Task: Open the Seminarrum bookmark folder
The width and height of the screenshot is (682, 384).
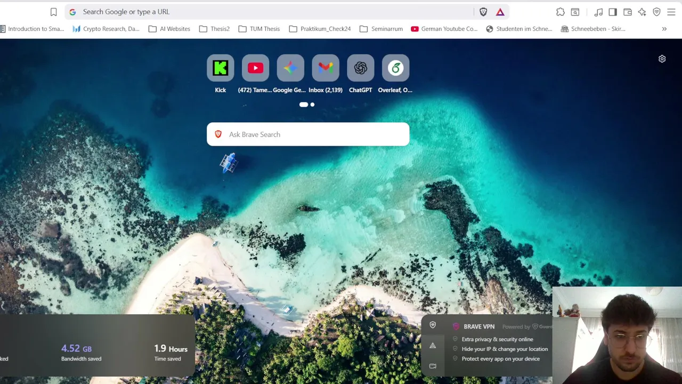Action: (x=381, y=29)
